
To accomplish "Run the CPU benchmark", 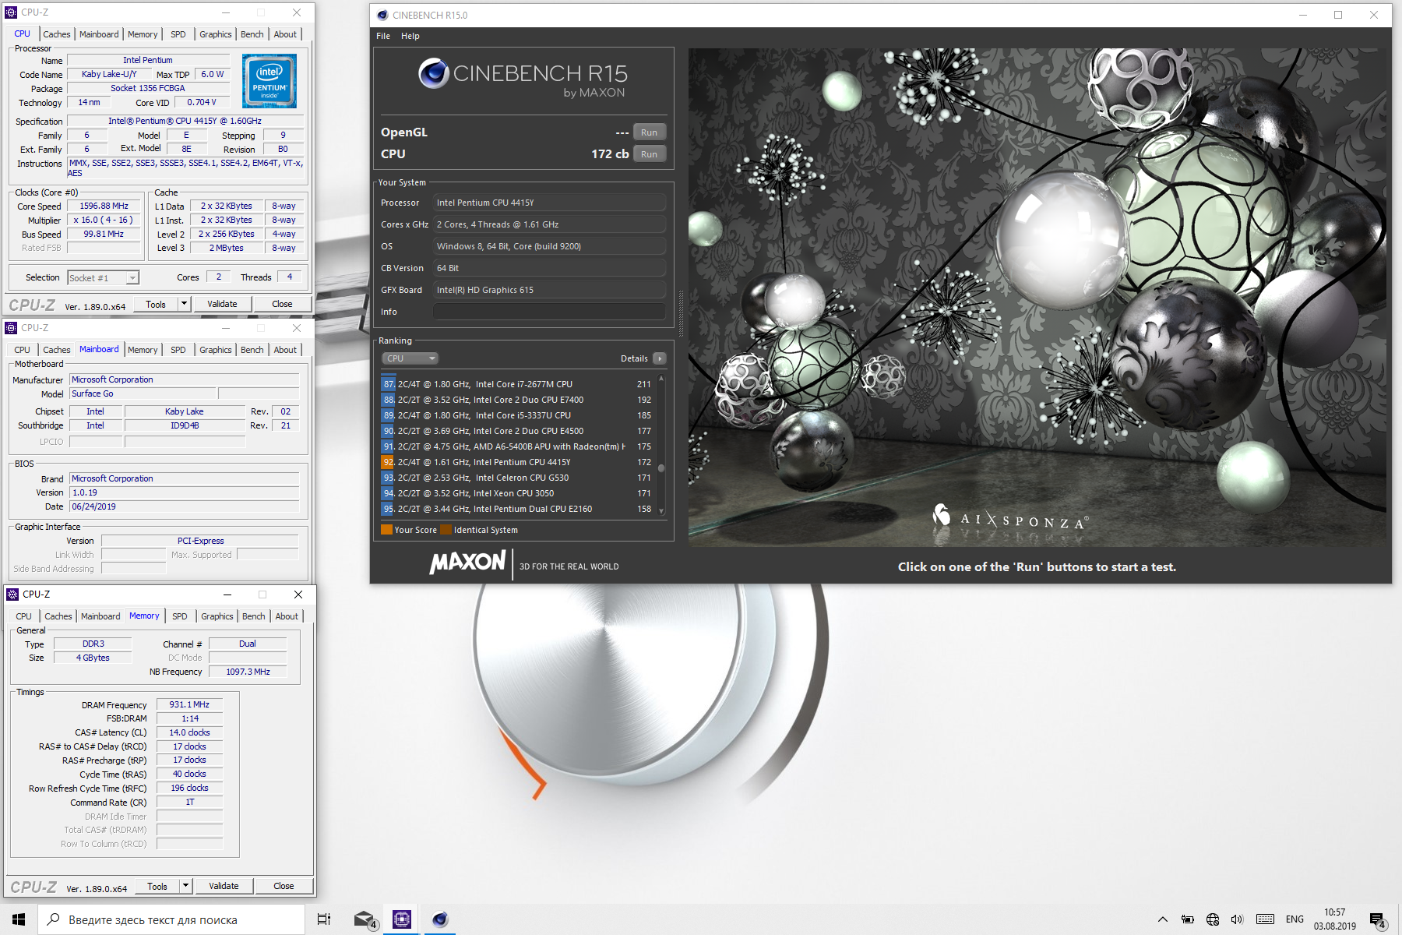I will pyautogui.click(x=650, y=154).
